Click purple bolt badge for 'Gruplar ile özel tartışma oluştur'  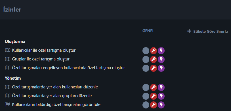click(x=161, y=60)
